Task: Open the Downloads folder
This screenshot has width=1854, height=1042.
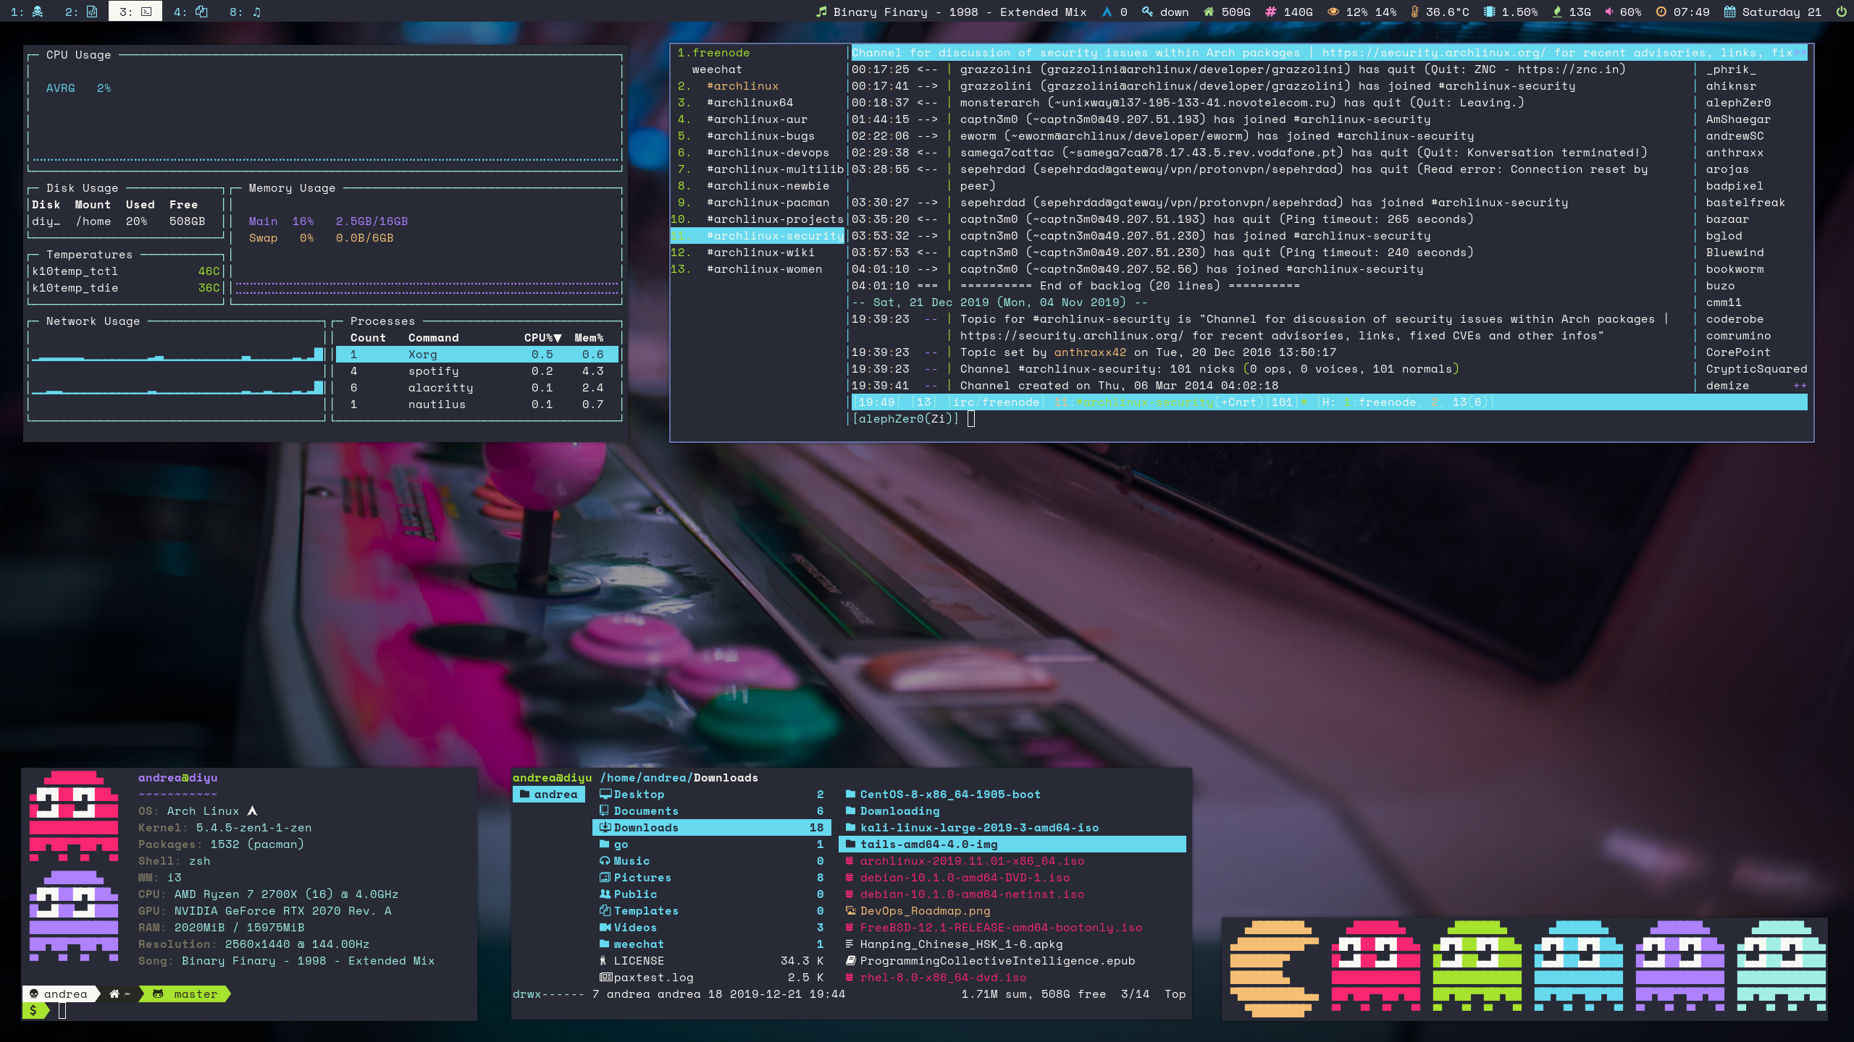Action: pos(645,827)
